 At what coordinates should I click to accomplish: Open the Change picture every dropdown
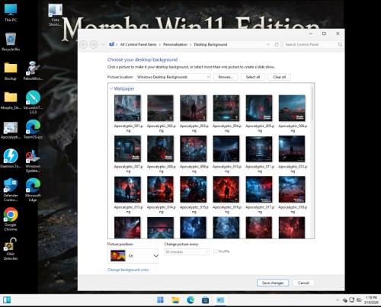pyautogui.click(x=187, y=251)
